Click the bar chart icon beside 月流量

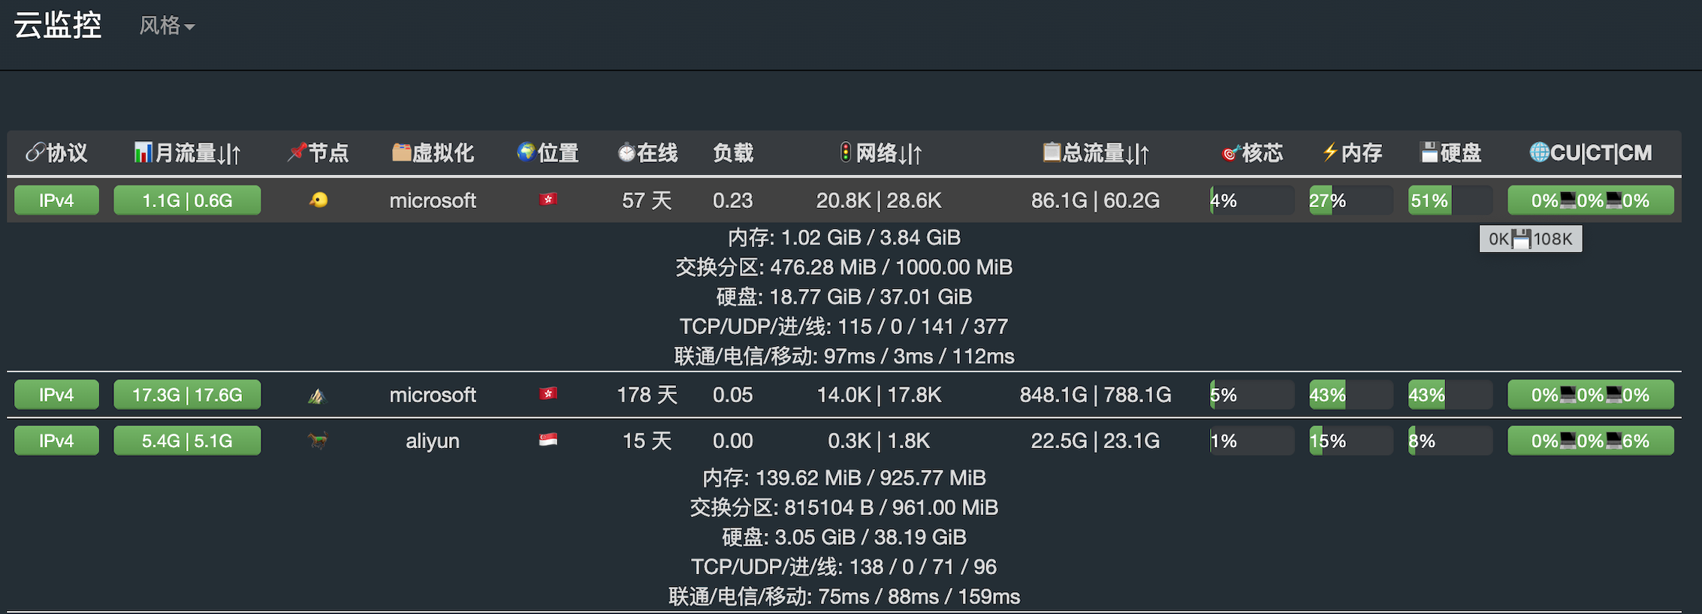coord(142,152)
